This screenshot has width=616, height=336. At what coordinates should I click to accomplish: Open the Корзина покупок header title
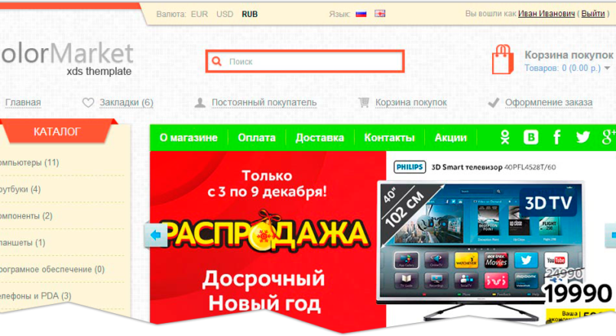(569, 55)
